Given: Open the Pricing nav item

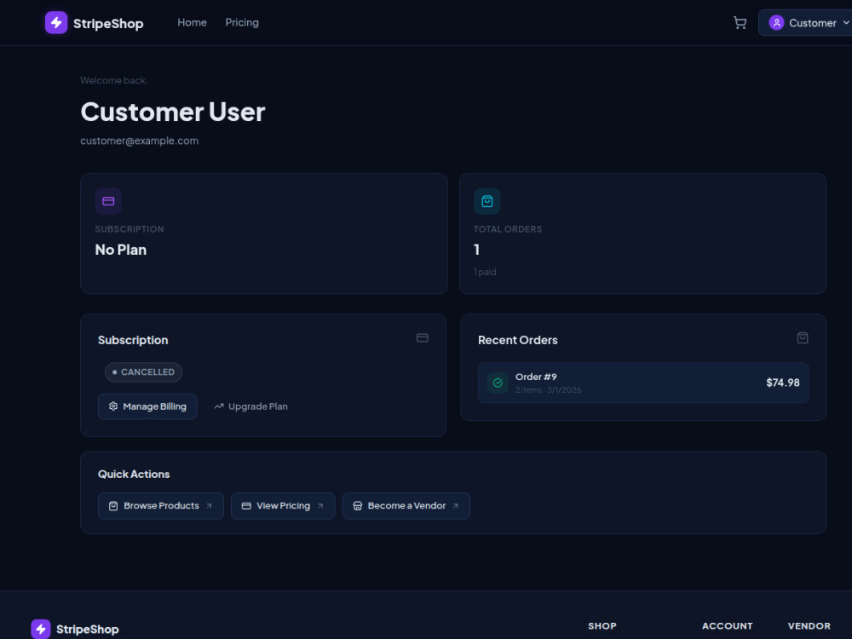Looking at the screenshot, I should 242,23.
